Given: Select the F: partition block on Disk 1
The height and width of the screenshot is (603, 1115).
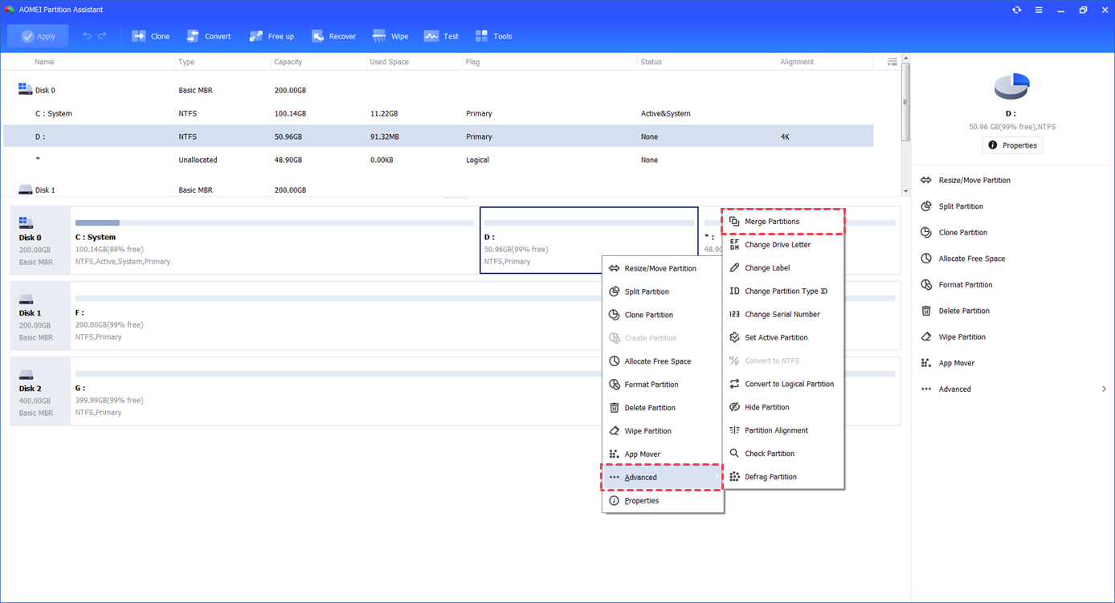Looking at the screenshot, I should click(485, 316).
